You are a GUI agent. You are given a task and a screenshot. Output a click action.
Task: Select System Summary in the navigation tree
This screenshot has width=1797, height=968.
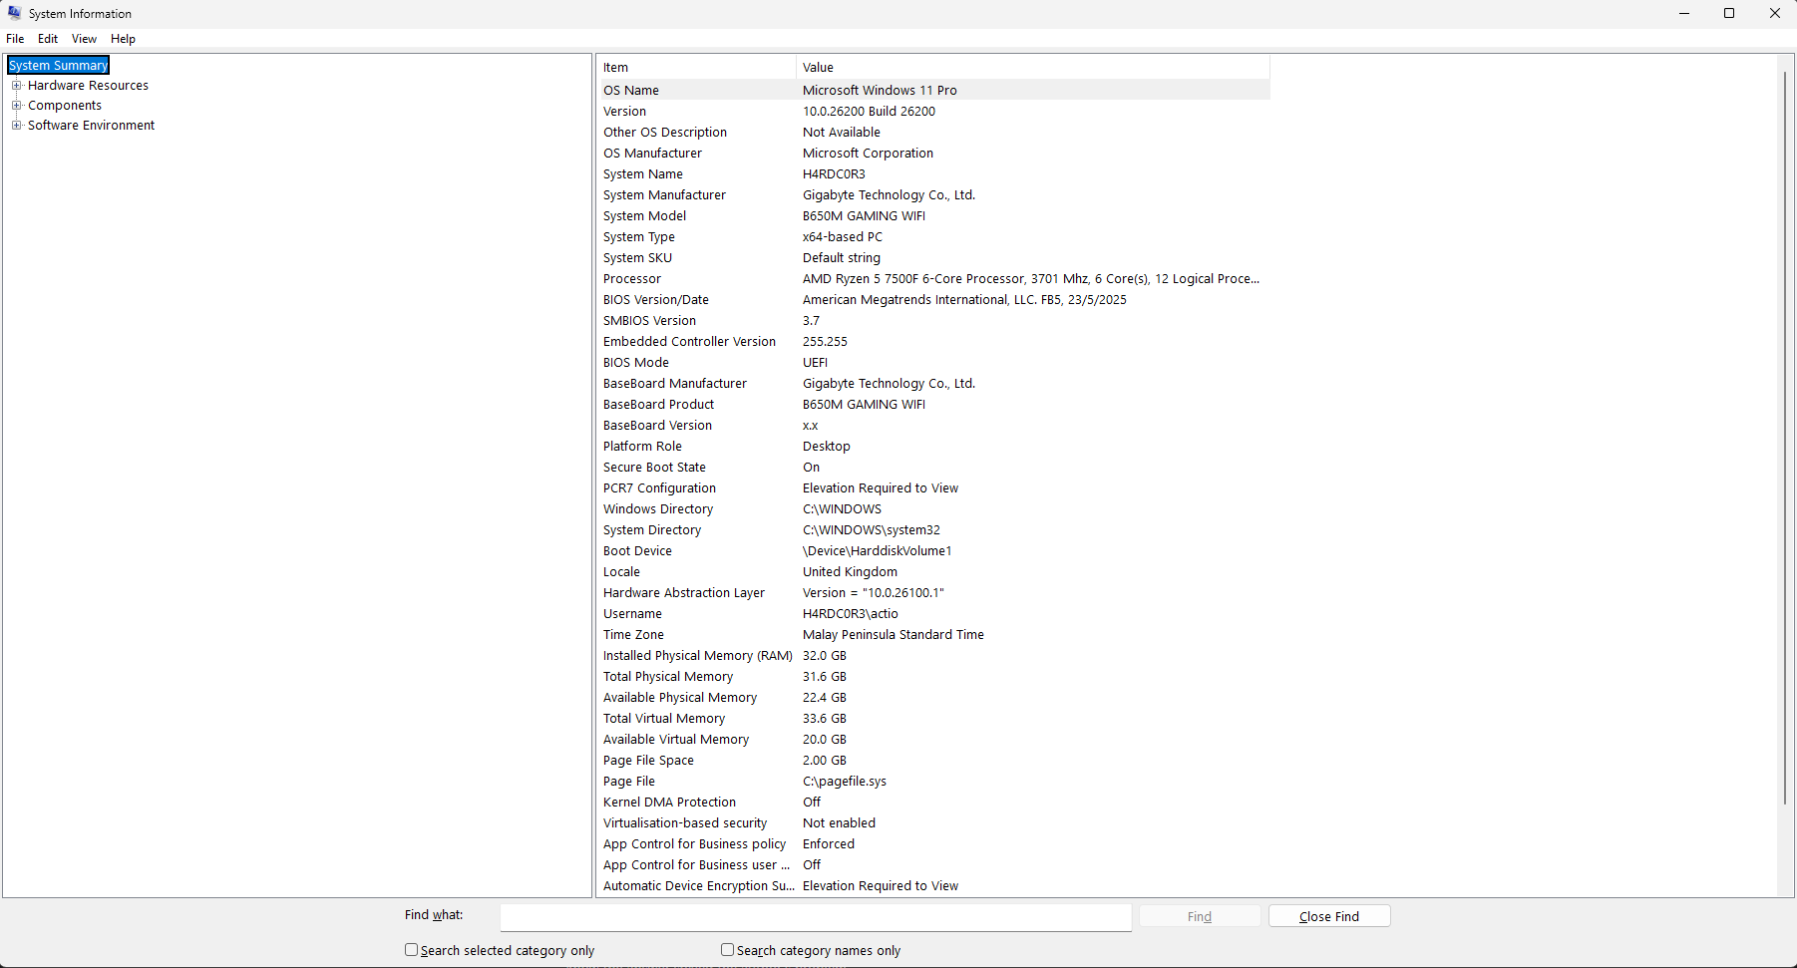click(57, 64)
